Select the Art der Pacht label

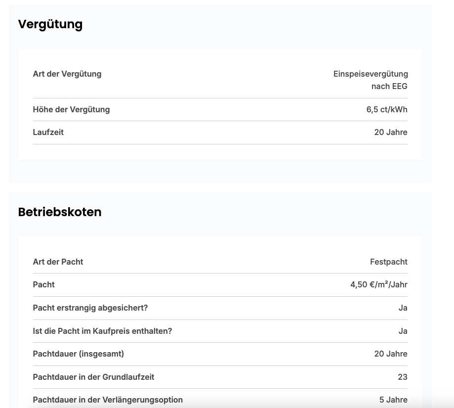(58, 262)
